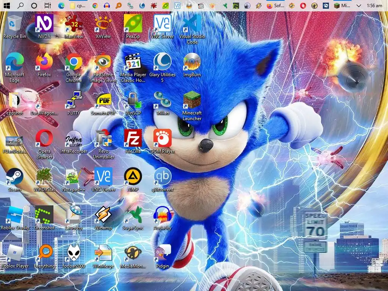388x291 pixels.
Task: Select the VNC Server desktop shortcut
Action: coord(162,27)
